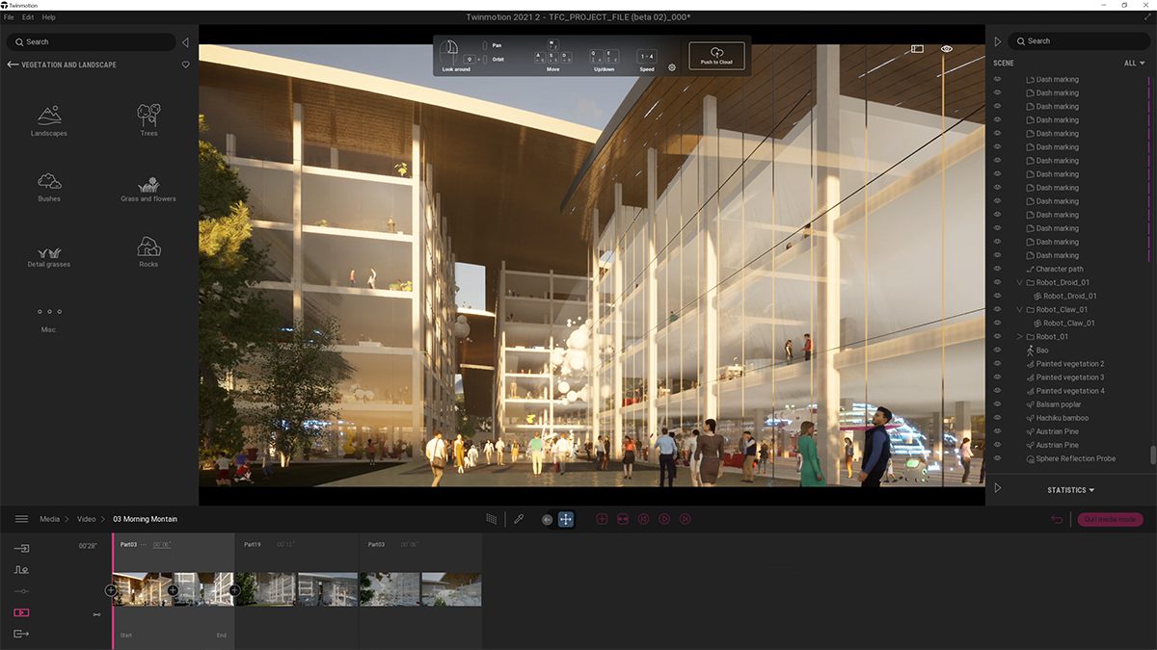This screenshot has height=650, width=1157.
Task: Toggle visibility of Hachiku bamboo
Action: [998, 418]
